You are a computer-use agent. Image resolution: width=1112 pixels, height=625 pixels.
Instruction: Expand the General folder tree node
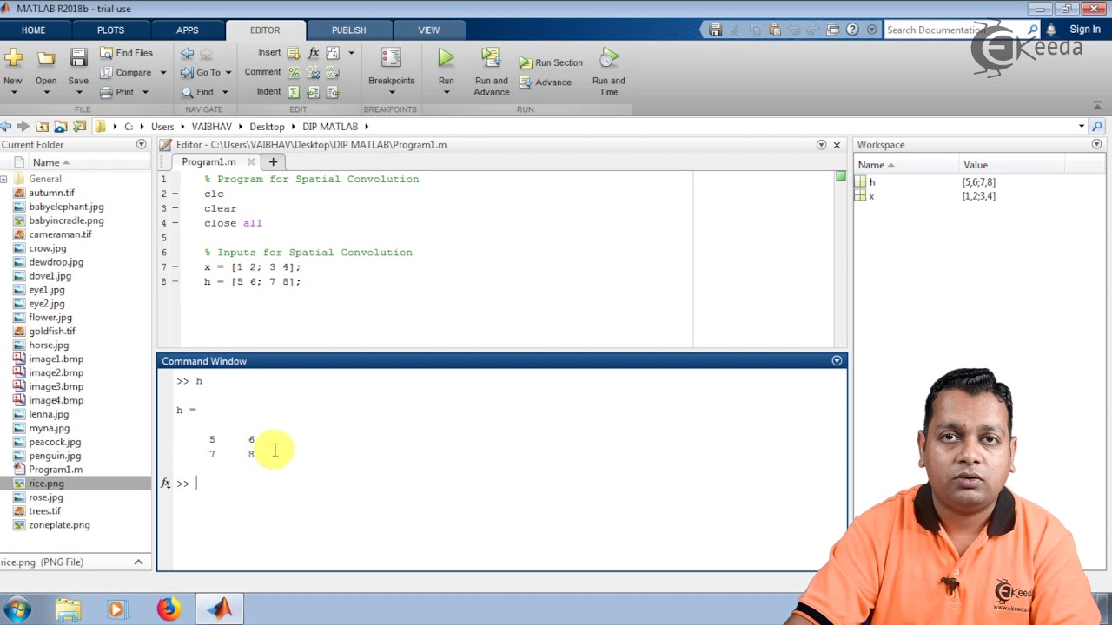[x=4, y=179]
